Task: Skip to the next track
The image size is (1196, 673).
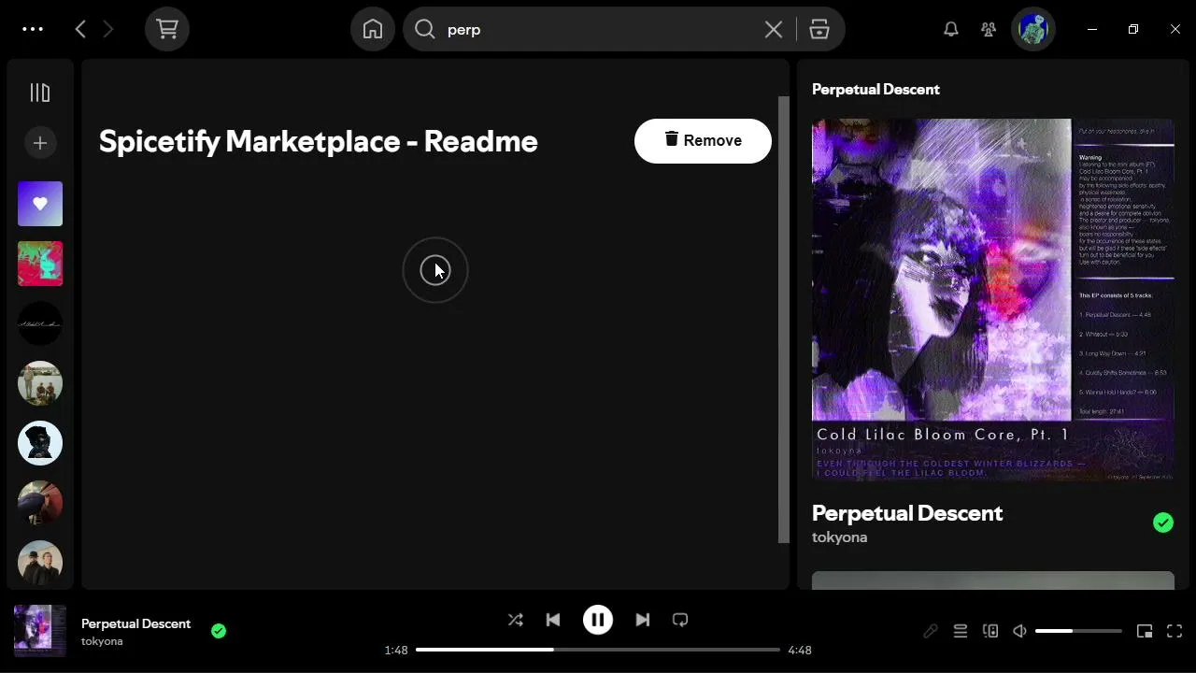Action: point(643,620)
